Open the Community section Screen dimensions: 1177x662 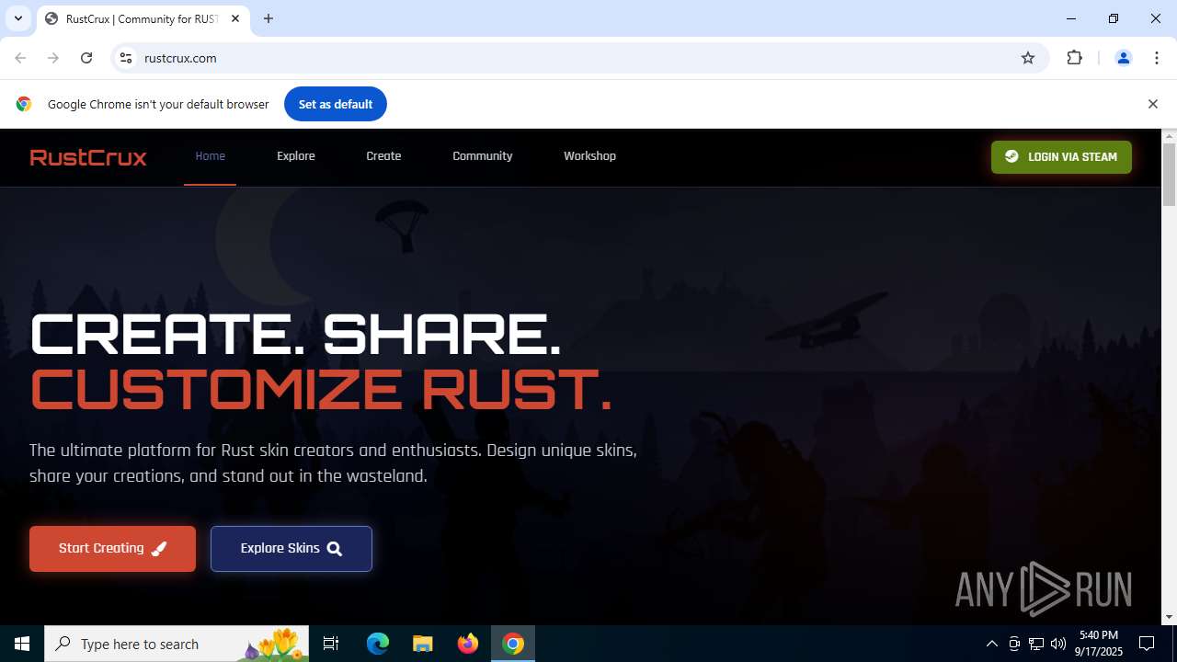click(x=483, y=156)
